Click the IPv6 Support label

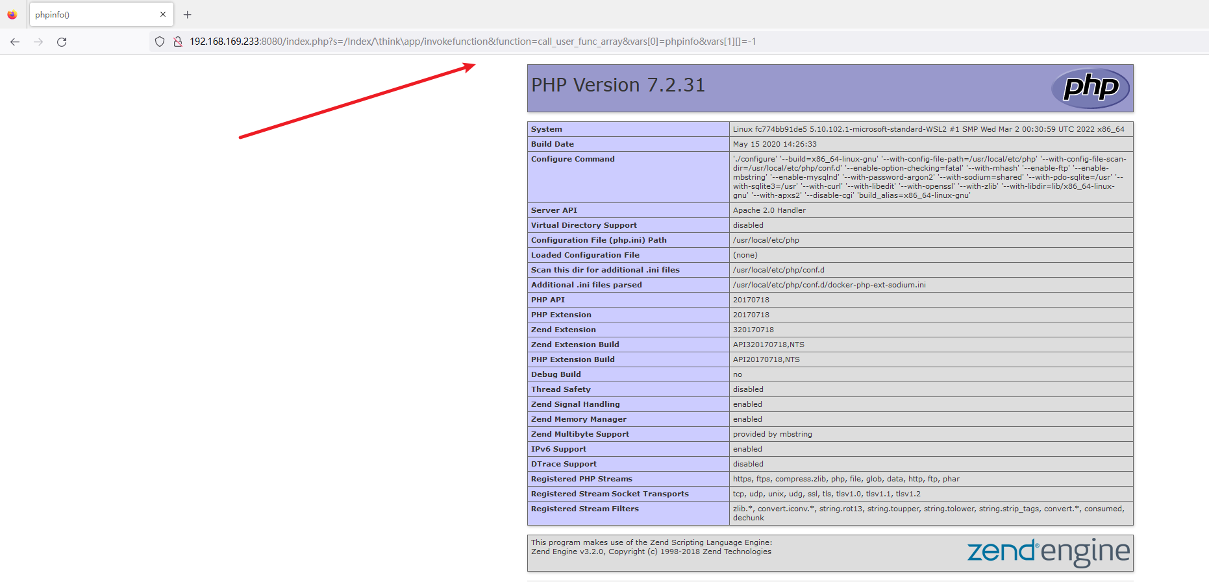coord(558,449)
